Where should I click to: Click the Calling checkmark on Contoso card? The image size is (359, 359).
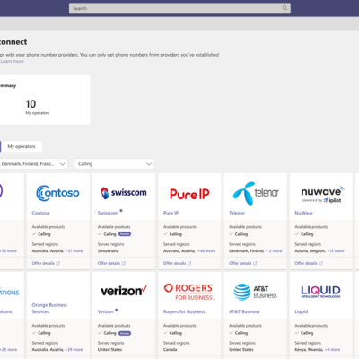click(34, 234)
